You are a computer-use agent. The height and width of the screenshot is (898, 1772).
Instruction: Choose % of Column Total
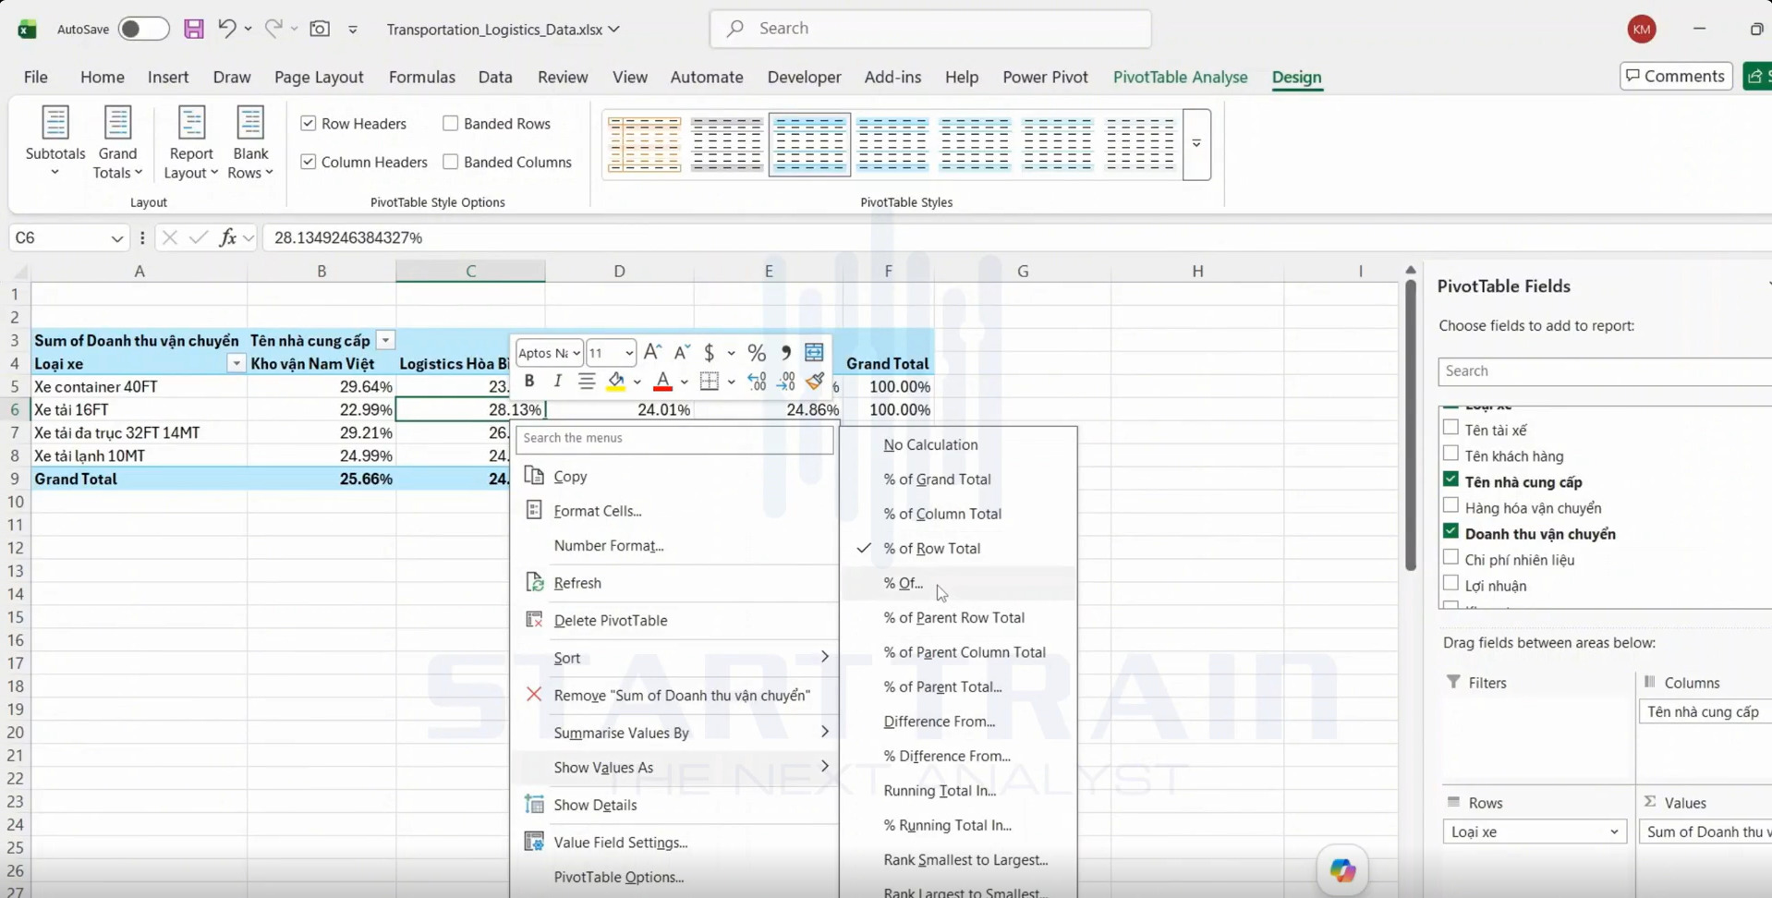(942, 514)
